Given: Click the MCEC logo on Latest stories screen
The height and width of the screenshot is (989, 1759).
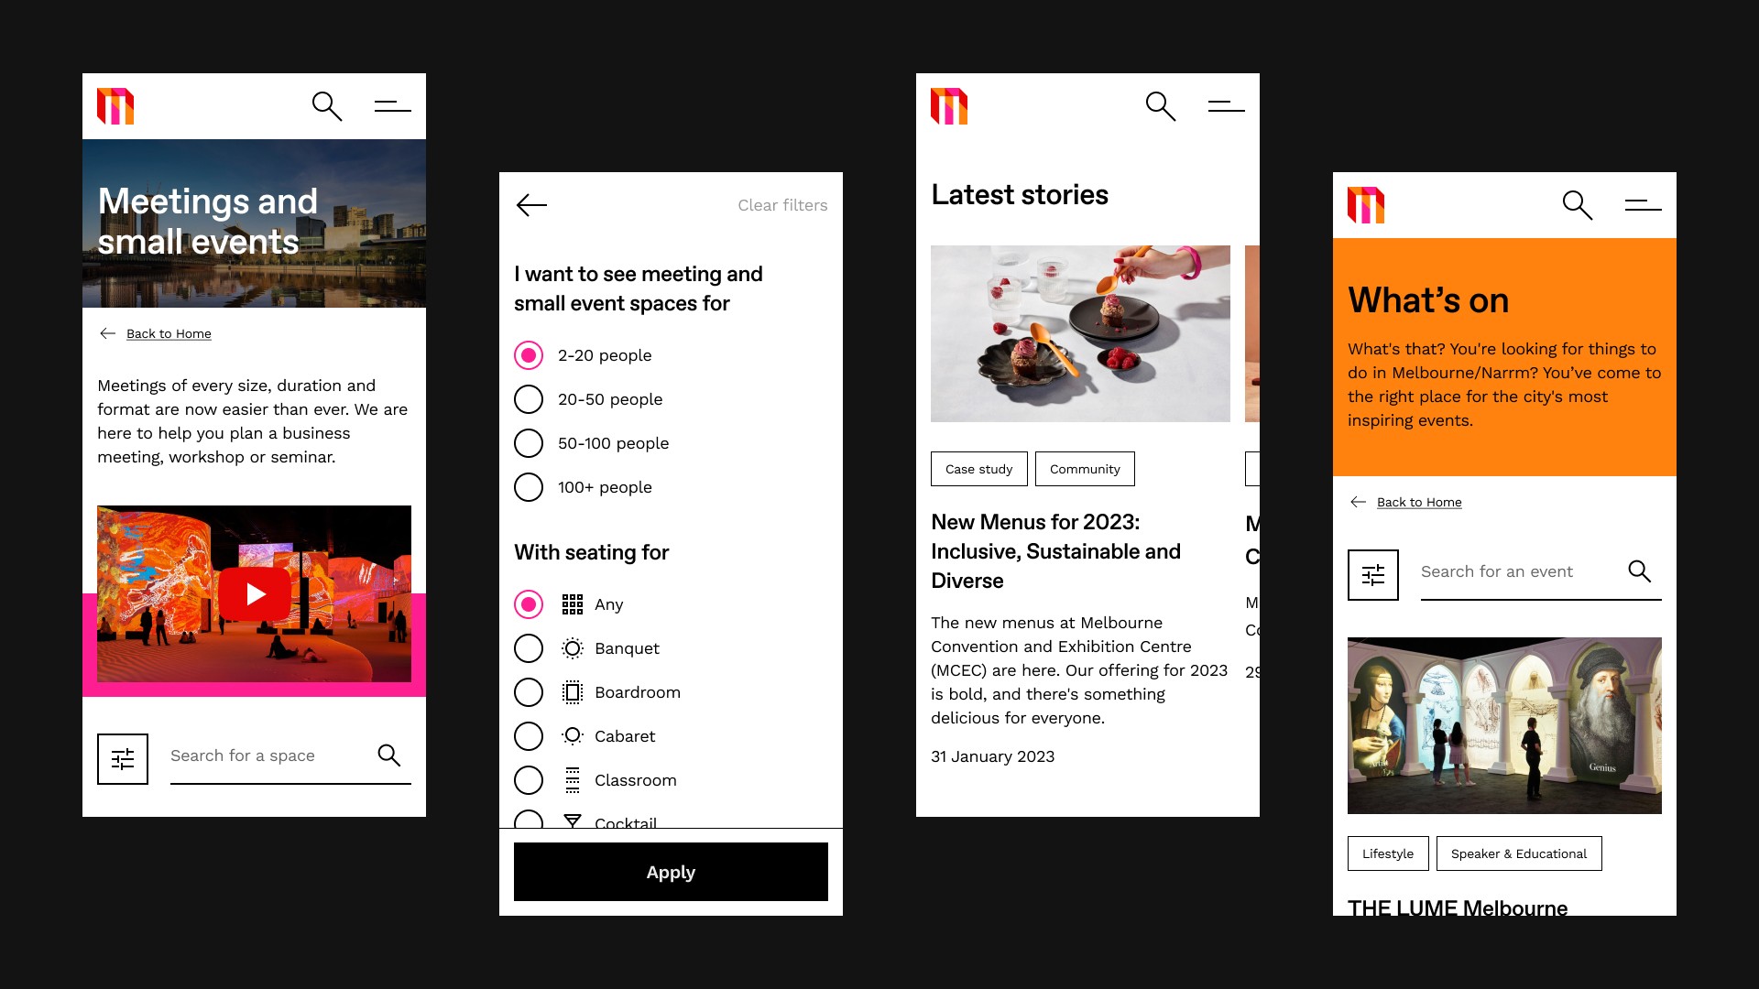Looking at the screenshot, I should [949, 106].
